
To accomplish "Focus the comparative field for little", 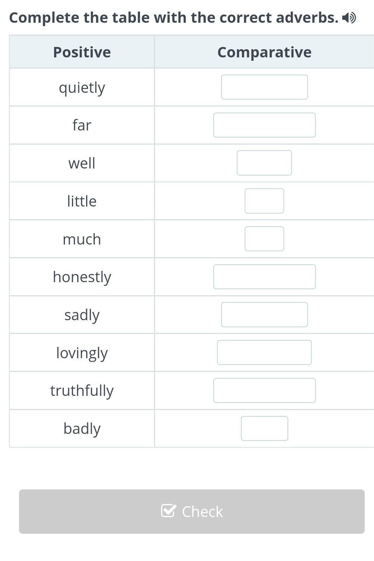I will (x=264, y=201).
